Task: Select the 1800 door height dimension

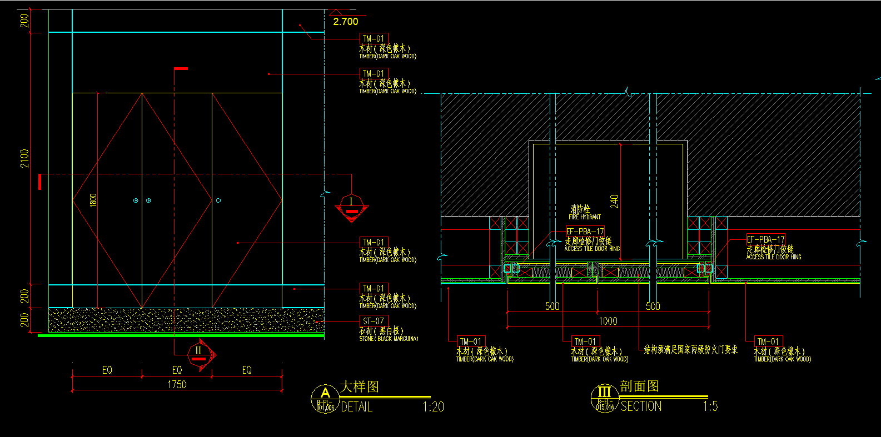Action: tap(93, 200)
